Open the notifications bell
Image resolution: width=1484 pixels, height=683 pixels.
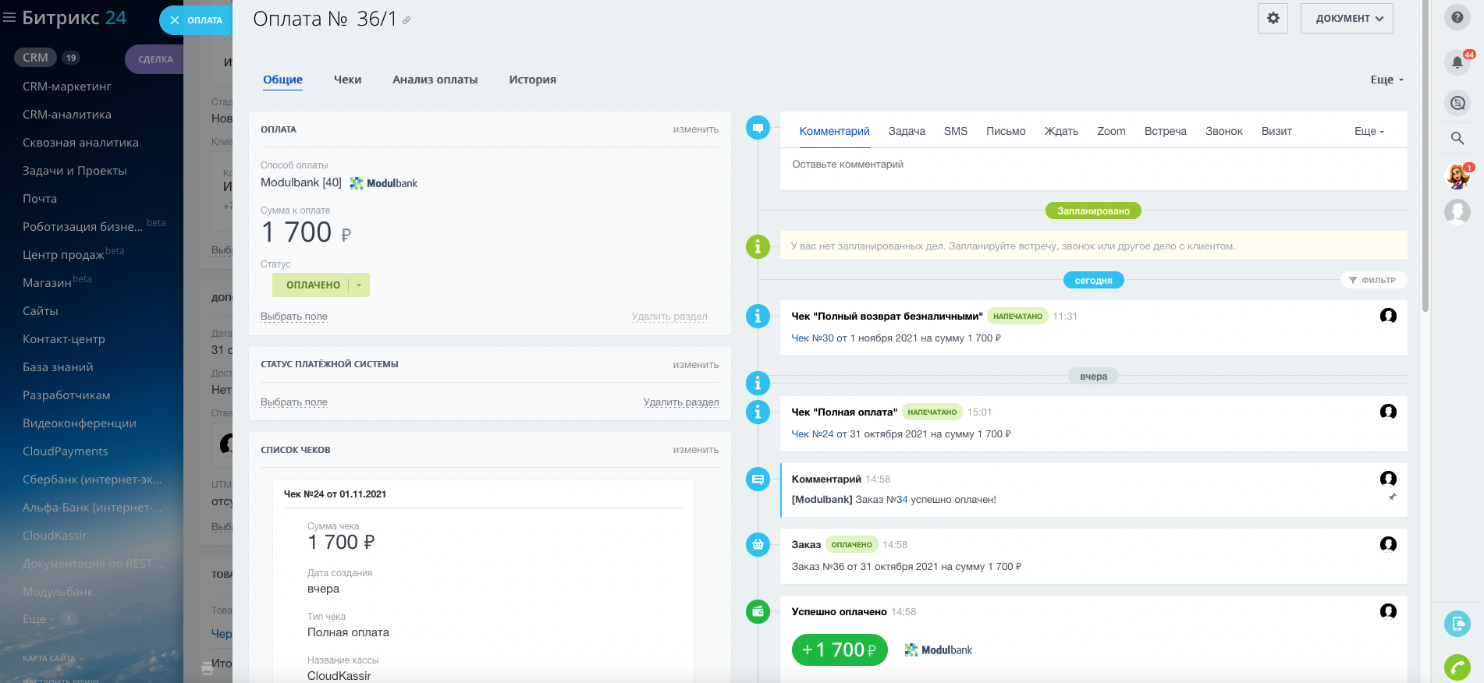pyautogui.click(x=1457, y=62)
